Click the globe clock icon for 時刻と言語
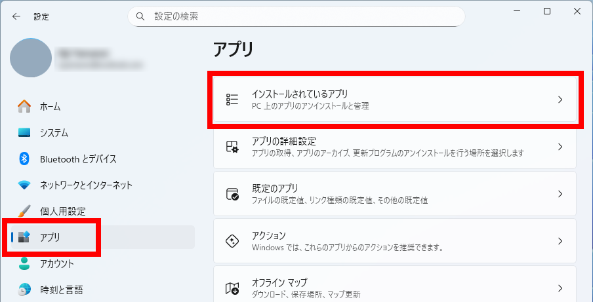Viewport: 593px width, 302px height. coord(24,290)
